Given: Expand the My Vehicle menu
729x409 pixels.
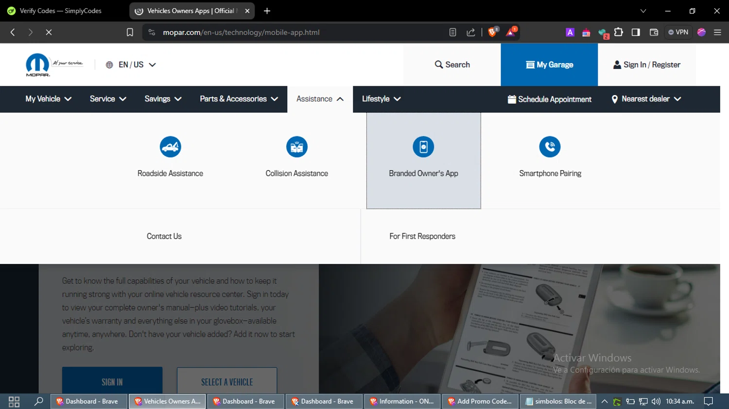Looking at the screenshot, I should point(48,99).
